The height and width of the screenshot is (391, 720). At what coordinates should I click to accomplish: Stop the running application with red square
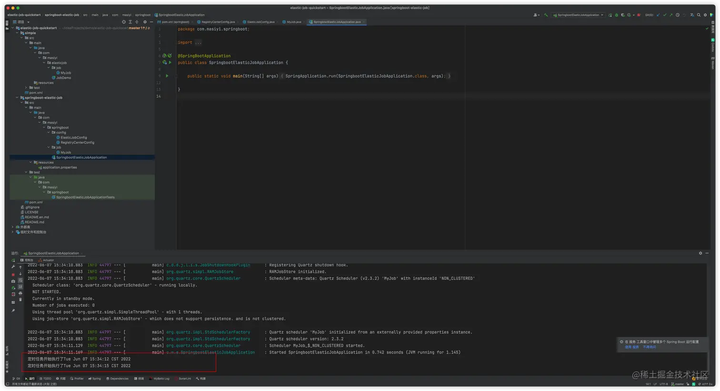point(639,15)
